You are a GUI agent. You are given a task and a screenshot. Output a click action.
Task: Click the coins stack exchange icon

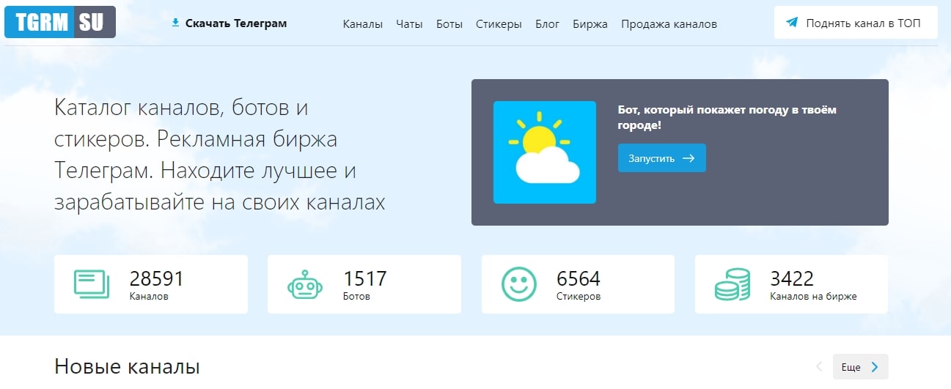coord(732,284)
